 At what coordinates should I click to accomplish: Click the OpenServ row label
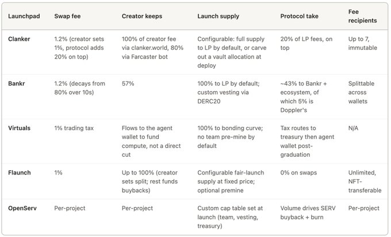pyautogui.click(x=22, y=208)
